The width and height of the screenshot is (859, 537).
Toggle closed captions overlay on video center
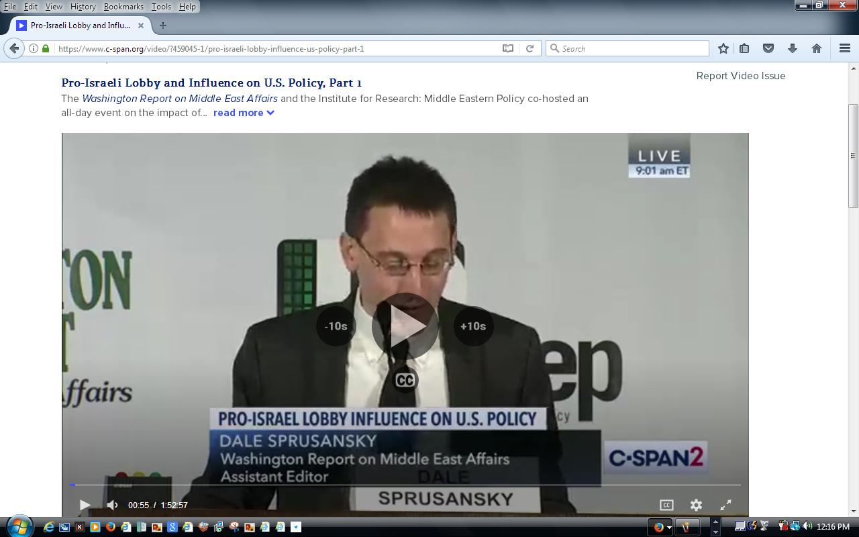tap(405, 381)
